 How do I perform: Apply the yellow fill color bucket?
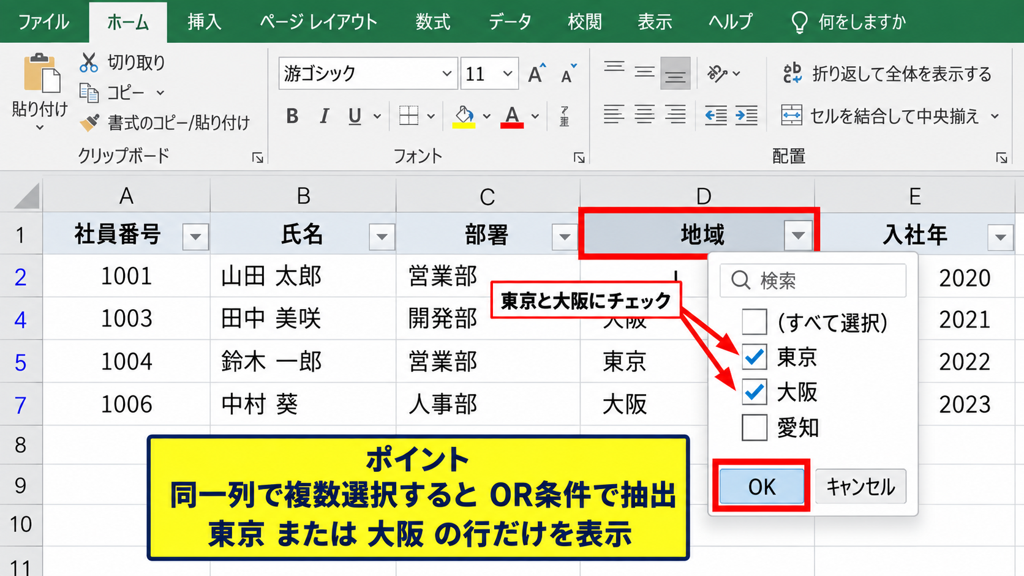[464, 116]
